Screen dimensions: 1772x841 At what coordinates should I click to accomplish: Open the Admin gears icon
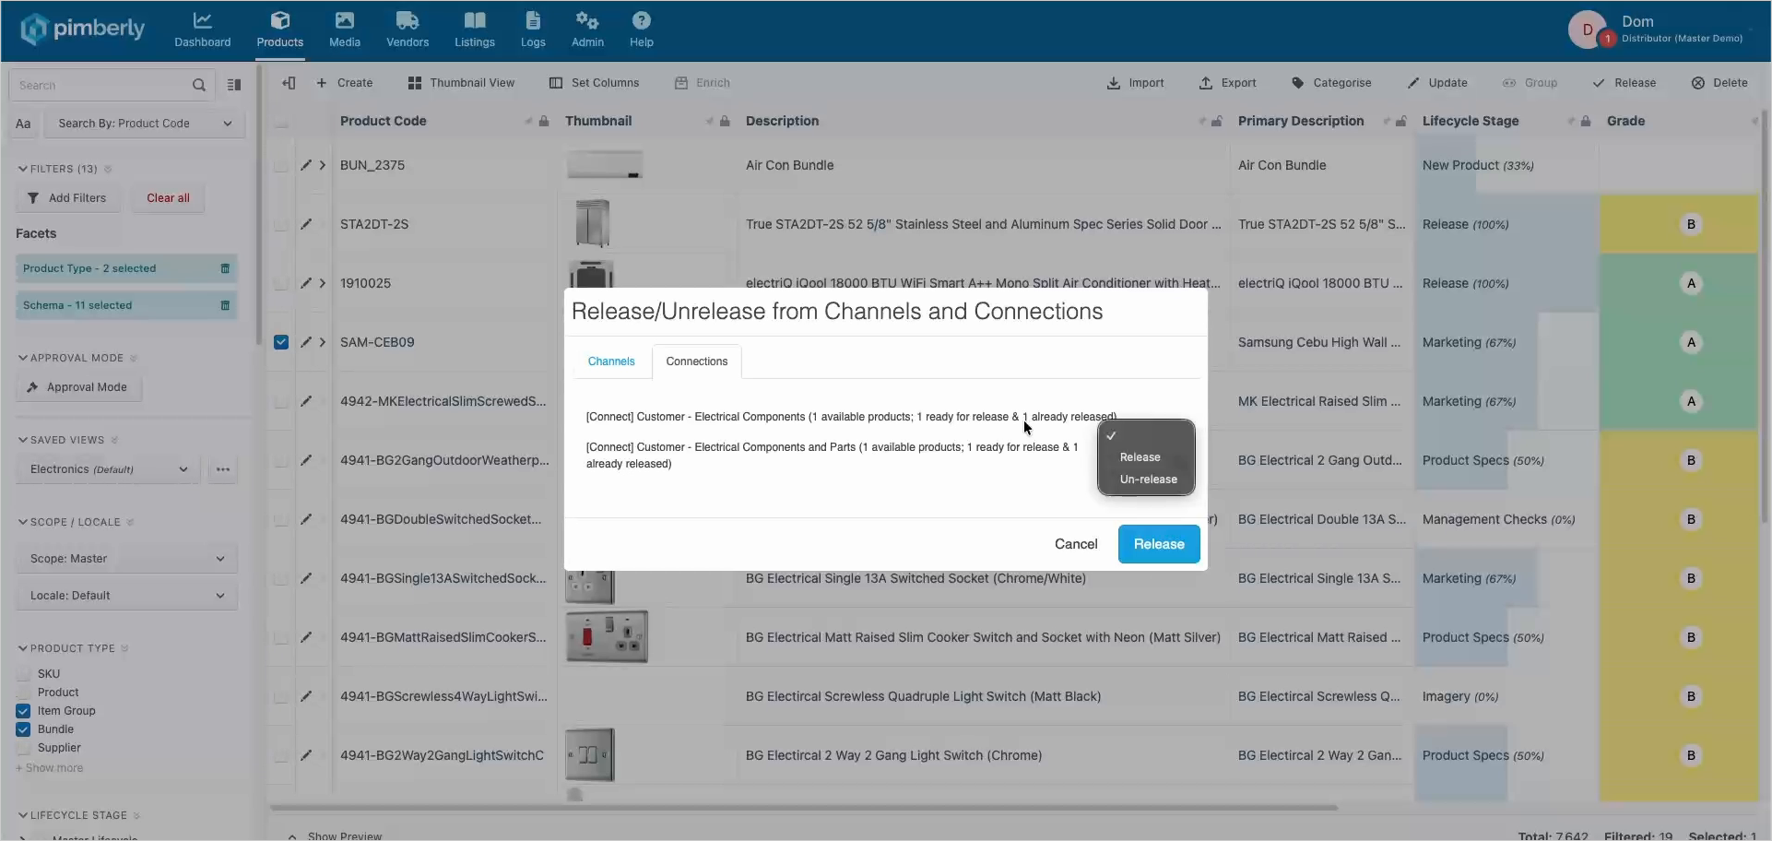(587, 20)
